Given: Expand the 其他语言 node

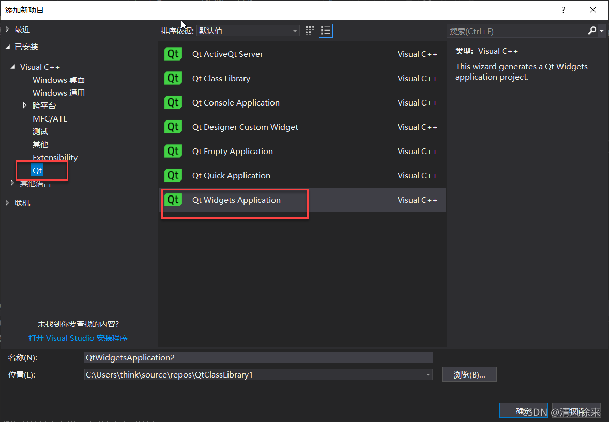Looking at the screenshot, I should (12, 183).
